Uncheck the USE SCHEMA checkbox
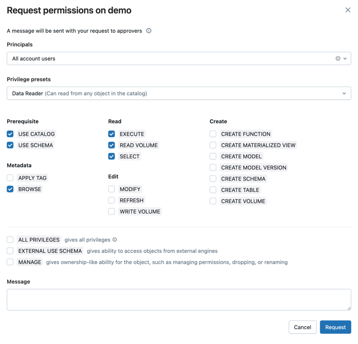This screenshot has height=344, width=358. [x=10, y=145]
